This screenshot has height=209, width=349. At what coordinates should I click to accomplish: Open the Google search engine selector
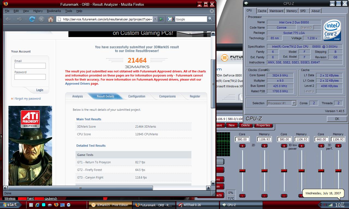[x=171, y=19]
